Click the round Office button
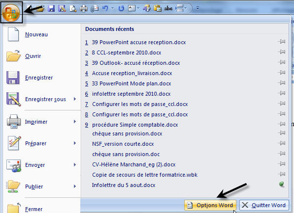The width and height of the screenshot is (294, 213). 11,12
